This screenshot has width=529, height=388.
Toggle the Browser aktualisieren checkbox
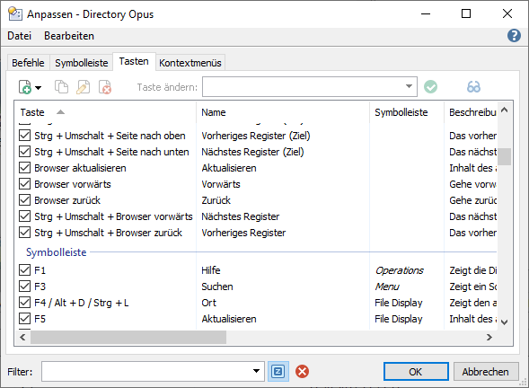[24, 168]
